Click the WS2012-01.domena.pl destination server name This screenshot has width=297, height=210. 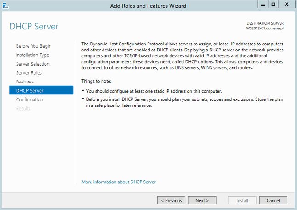[x=265, y=28]
